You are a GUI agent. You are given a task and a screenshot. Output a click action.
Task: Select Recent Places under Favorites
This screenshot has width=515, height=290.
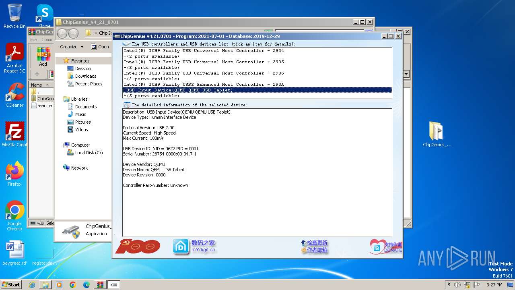(x=84, y=84)
